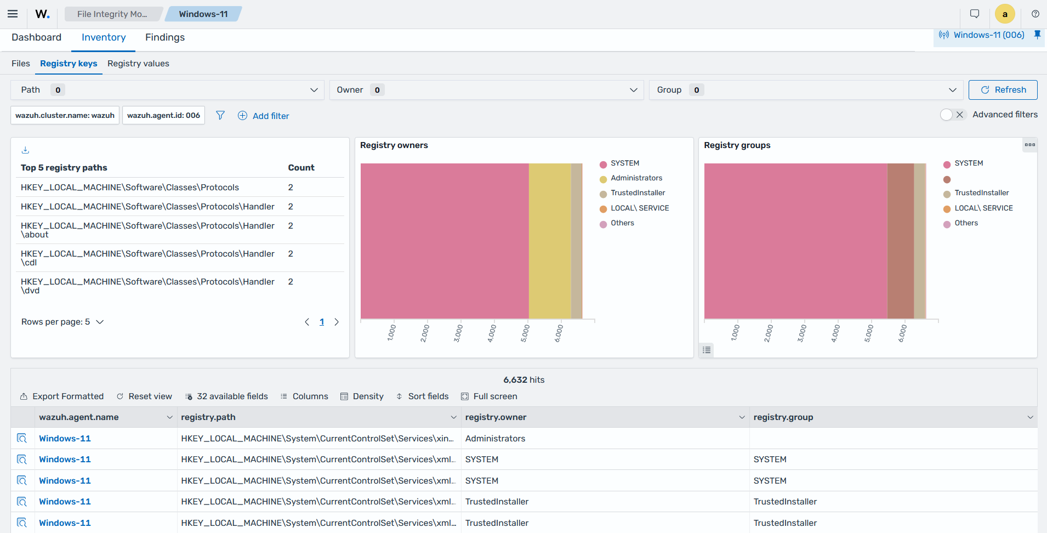Click the SYSTEM color dot in Registry owners legend
This screenshot has height=533, width=1047.
point(603,164)
